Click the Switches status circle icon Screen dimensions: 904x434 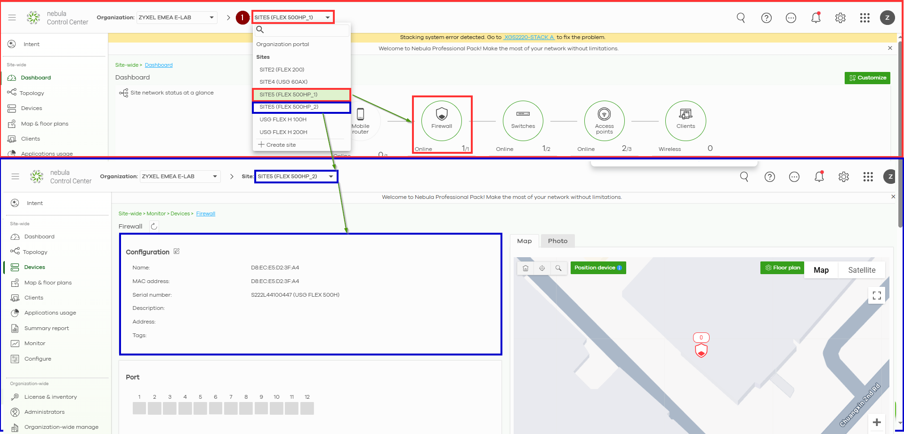pos(523,120)
